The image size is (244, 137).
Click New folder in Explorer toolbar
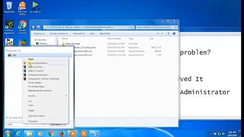[105, 33]
